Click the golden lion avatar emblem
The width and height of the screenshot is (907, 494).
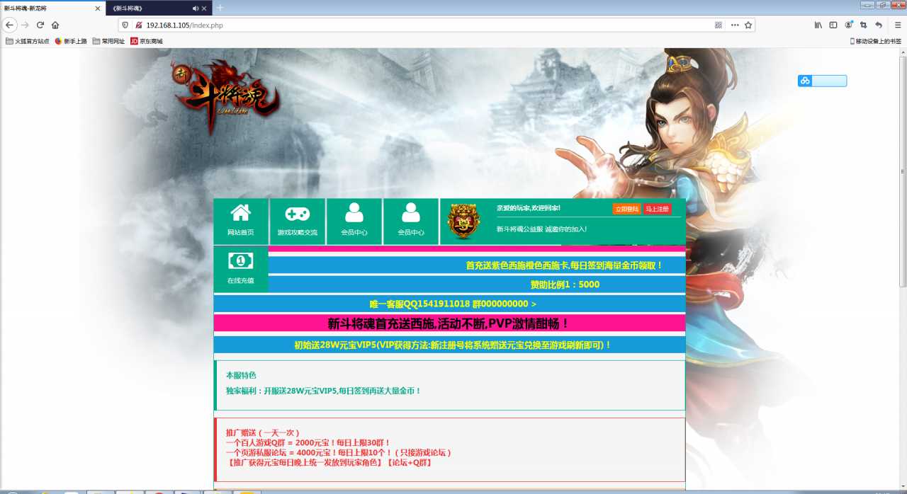(x=464, y=221)
